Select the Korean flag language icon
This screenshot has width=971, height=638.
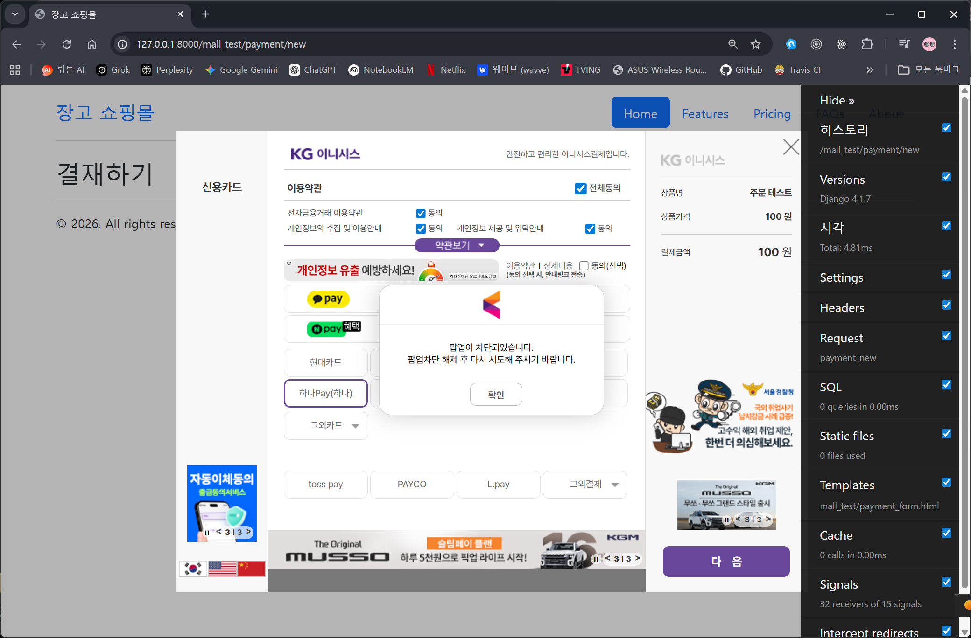pyautogui.click(x=193, y=569)
